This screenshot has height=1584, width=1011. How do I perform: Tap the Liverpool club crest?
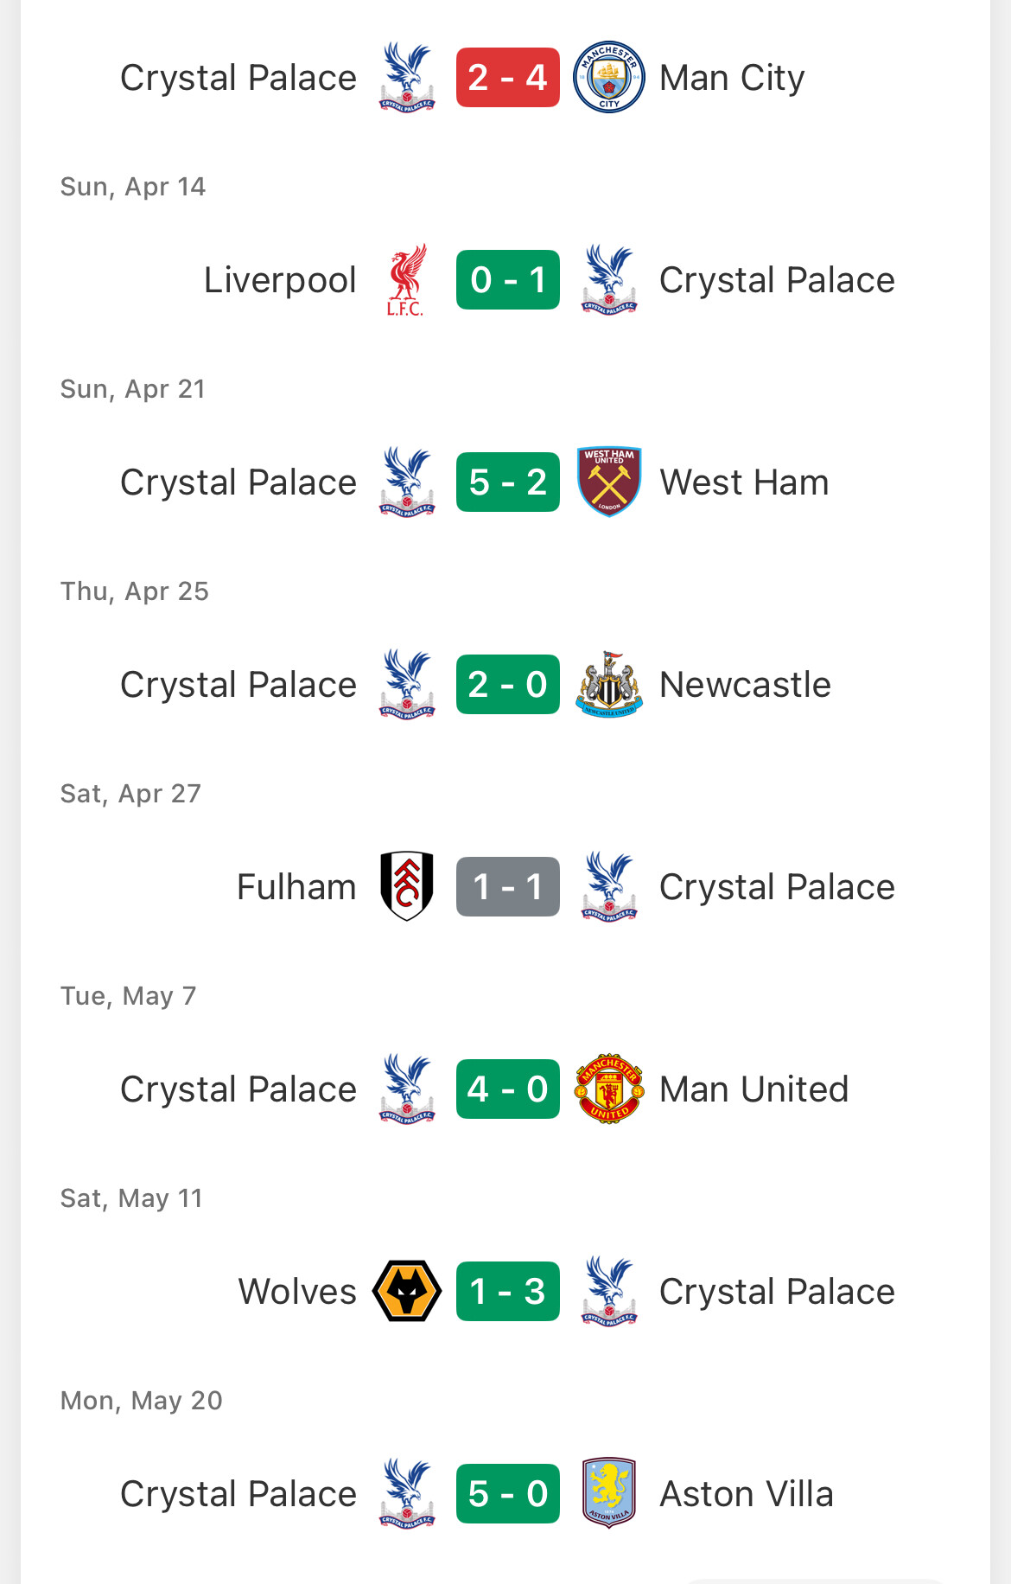(406, 280)
